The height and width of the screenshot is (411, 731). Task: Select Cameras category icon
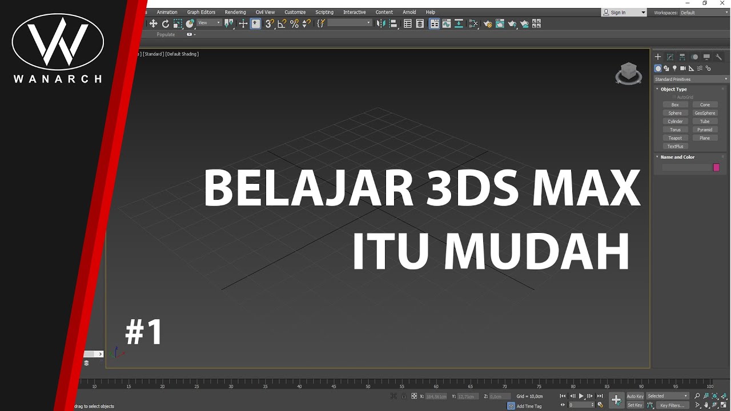click(x=683, y=68)
